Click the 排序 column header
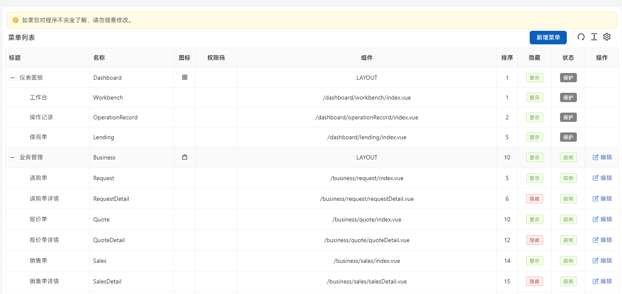Image resolution: width=622 pixels, height=294 pixels. point(507,58)
